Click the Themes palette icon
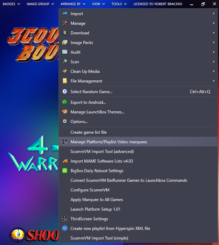This screenshot has height=245, width=219. click(65, 112)
